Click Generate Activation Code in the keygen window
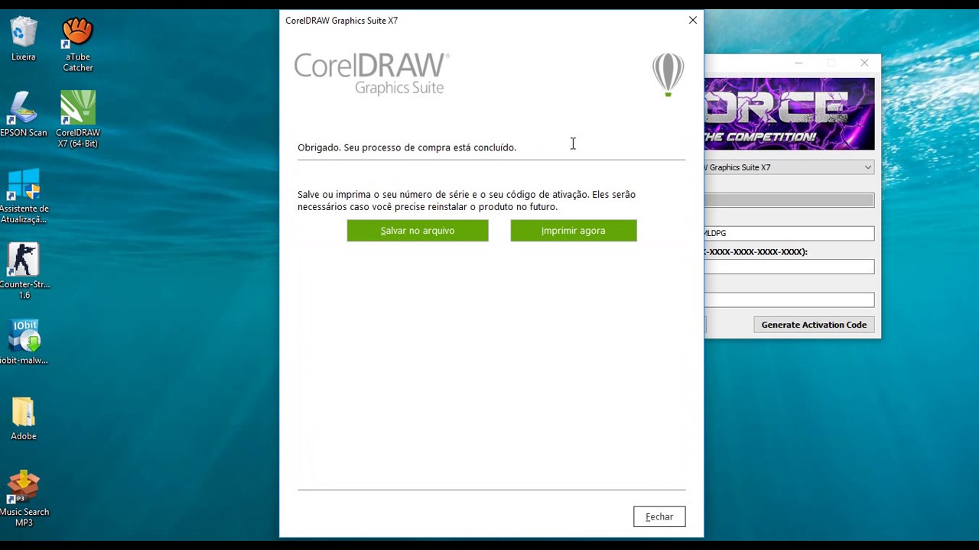The image size is (979, 550). 814,325
